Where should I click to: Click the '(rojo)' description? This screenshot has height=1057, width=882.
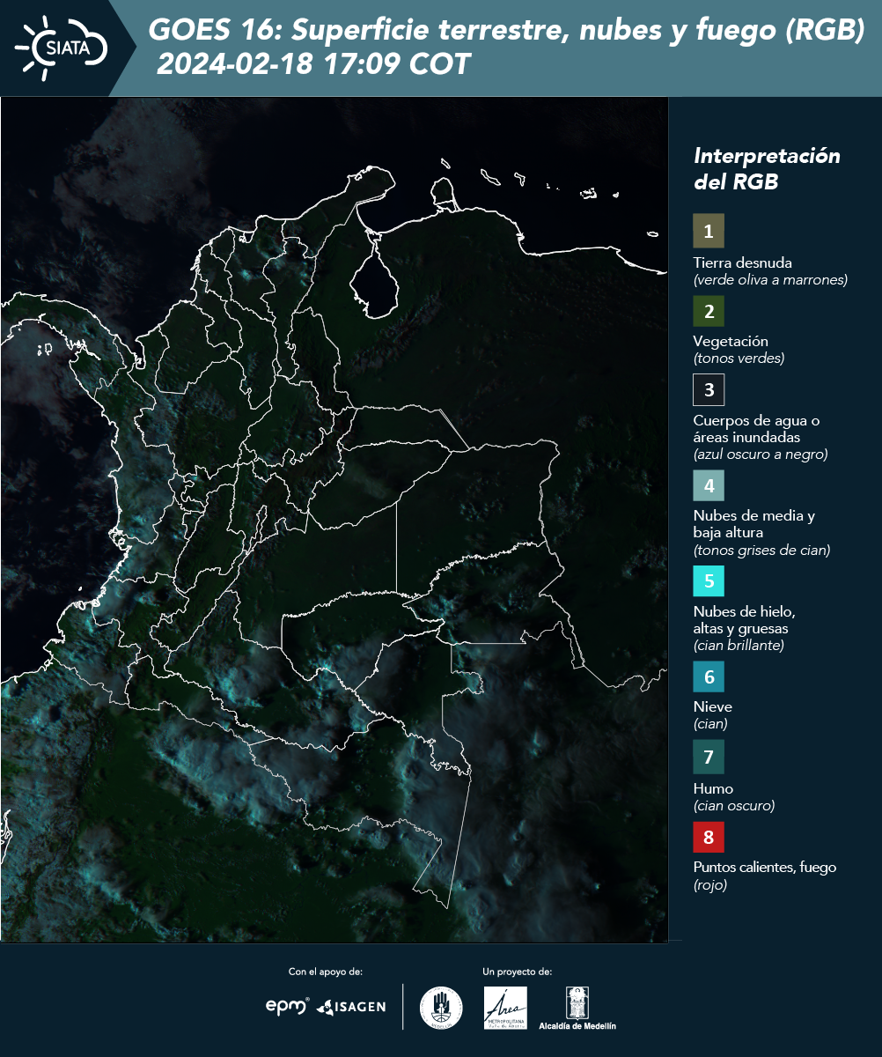pos(710,885)
